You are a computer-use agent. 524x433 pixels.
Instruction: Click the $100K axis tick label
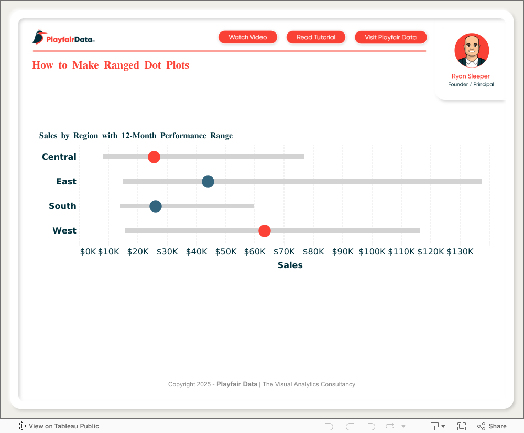(372, 252)
